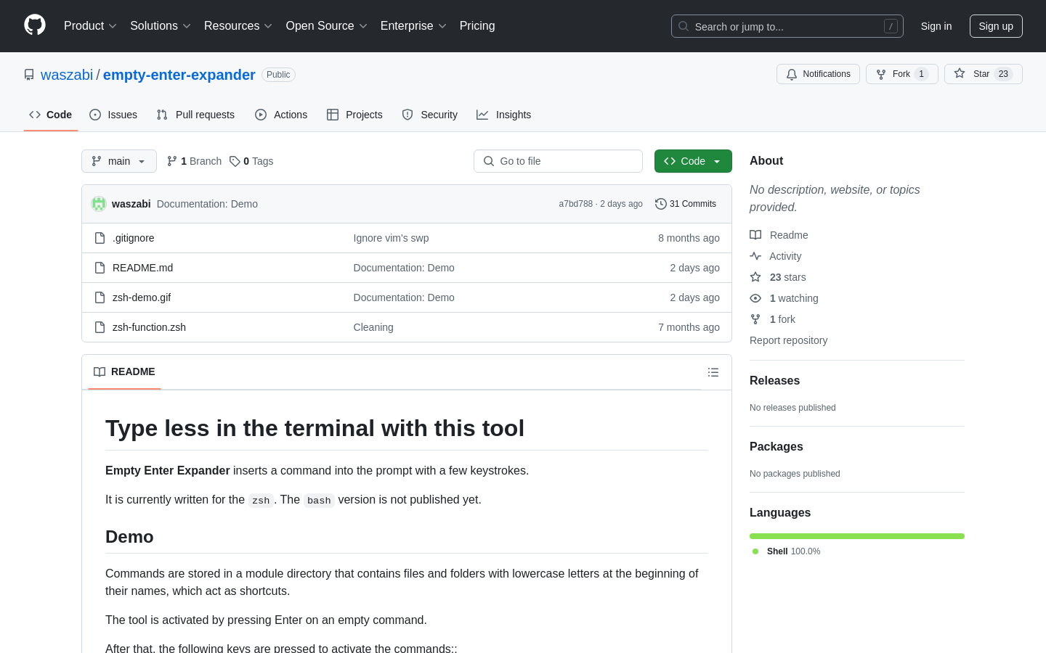Switch to the Pull requests tab
This screenshot has width=1046, height=653.
point(195,115)
